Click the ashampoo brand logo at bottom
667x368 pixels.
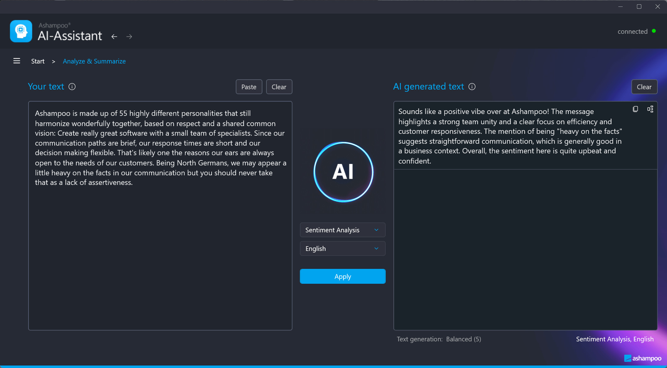[643, 358]
